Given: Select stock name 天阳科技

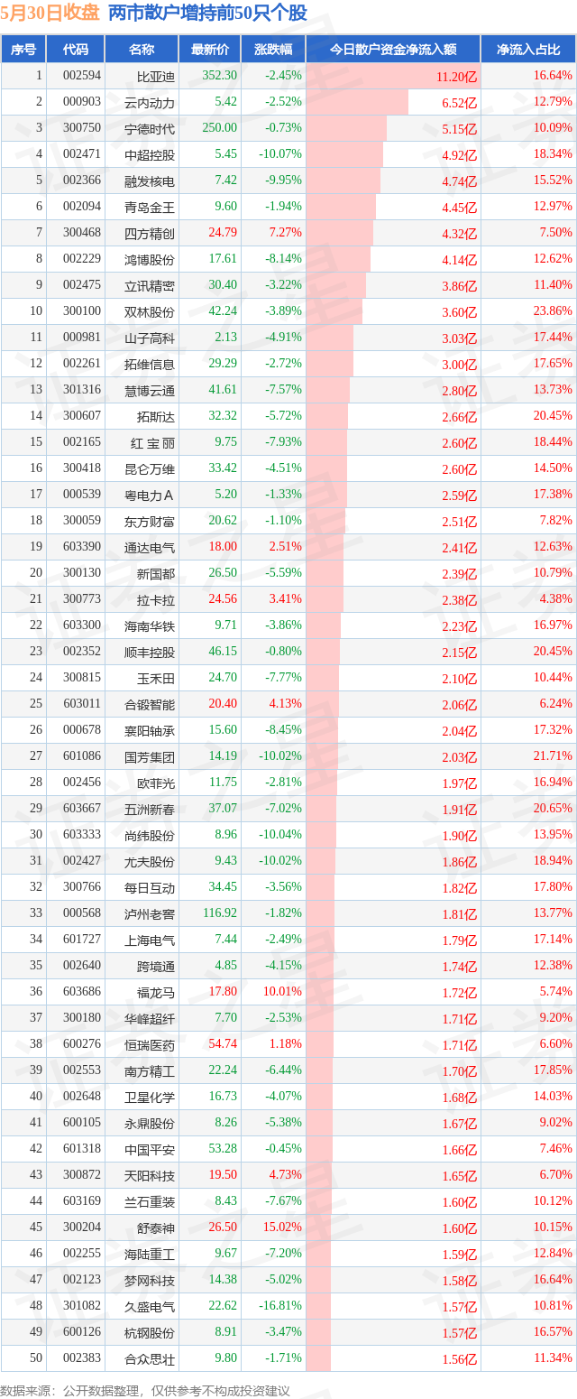Looking at the screenshot, I should [x=150, y=1175].
